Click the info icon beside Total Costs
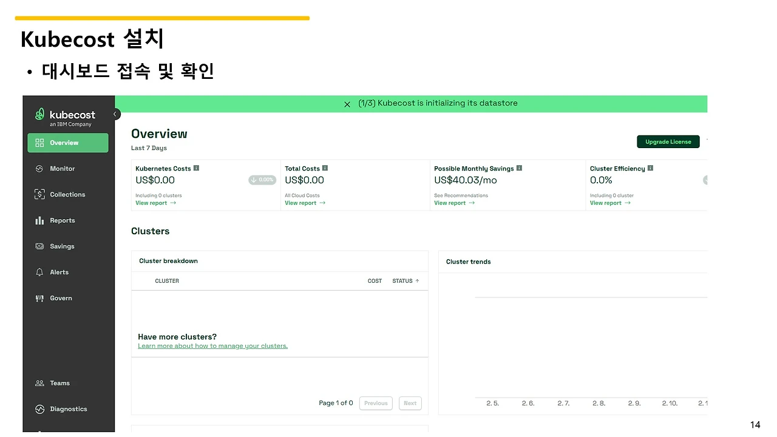 click(325, 168)
